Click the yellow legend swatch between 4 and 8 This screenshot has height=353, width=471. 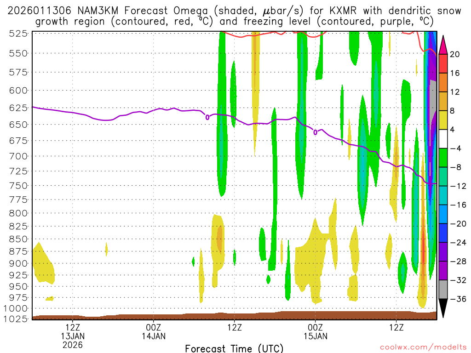point(443,120)
